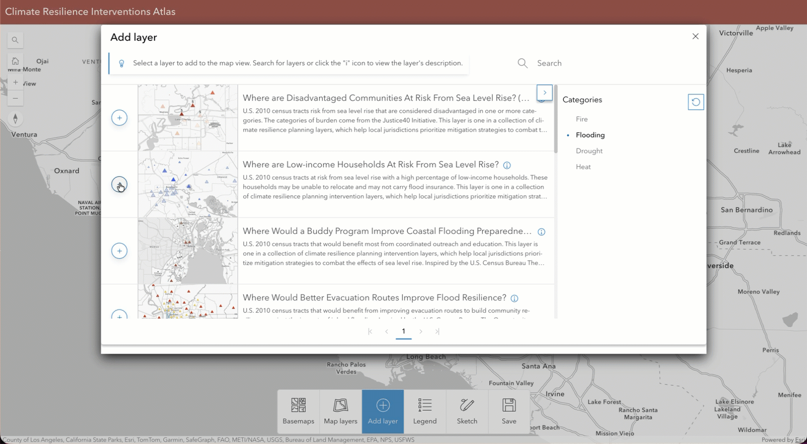Select the Fire category

pyautogui.click(x=582, y=119)
